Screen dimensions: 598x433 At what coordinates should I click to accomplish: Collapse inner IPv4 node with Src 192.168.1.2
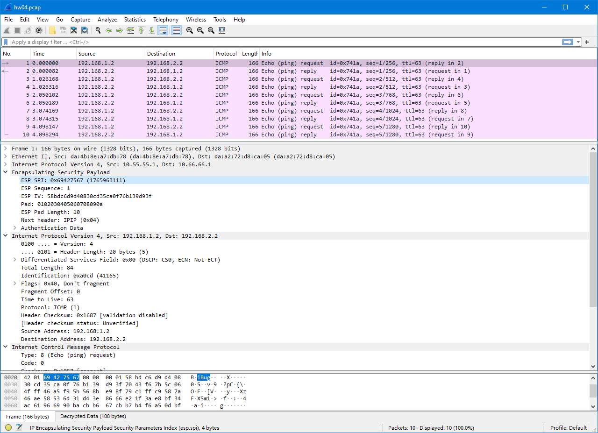click(x=6, y=236)
